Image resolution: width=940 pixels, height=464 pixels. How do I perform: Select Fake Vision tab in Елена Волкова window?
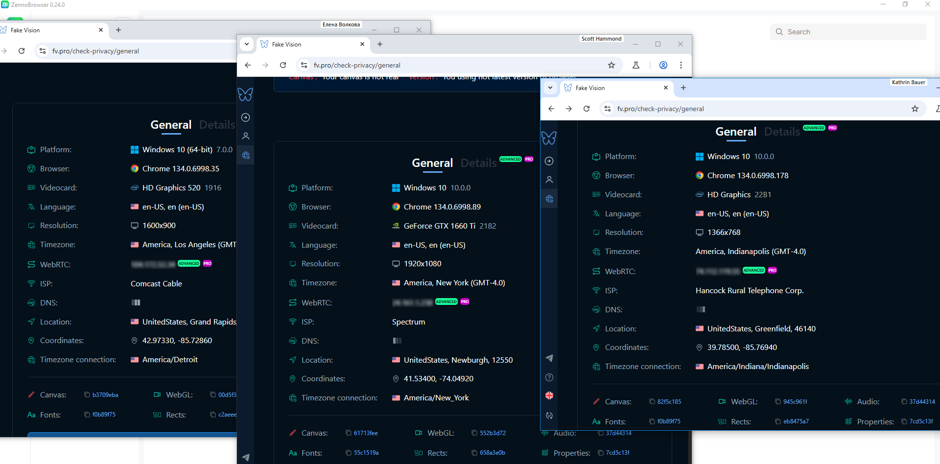(x=54, y=30)
